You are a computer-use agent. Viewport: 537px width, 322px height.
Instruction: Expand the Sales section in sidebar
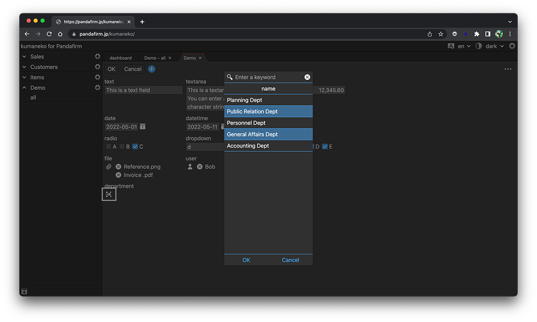tap(24, 57)
